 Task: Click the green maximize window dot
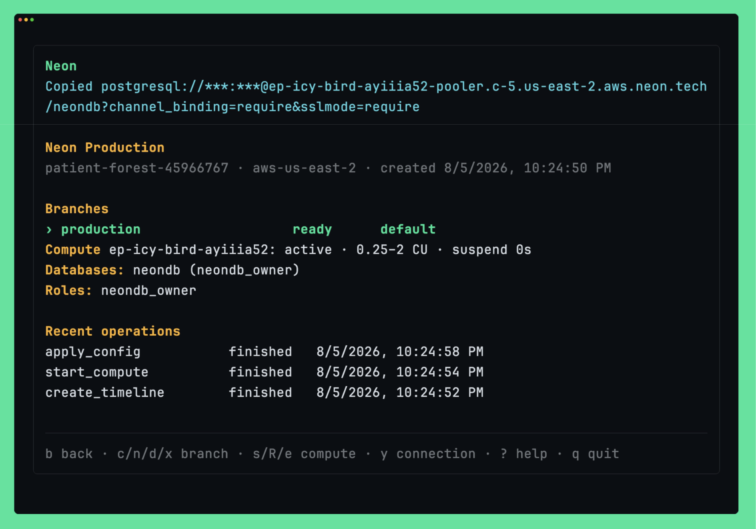[x=32, y=20]
